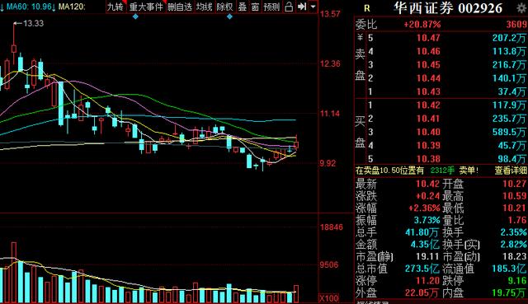
Task: Click the 在卖盘10.50位置有 2312手 卖单 notice
Action: click(x=417, y=171)
